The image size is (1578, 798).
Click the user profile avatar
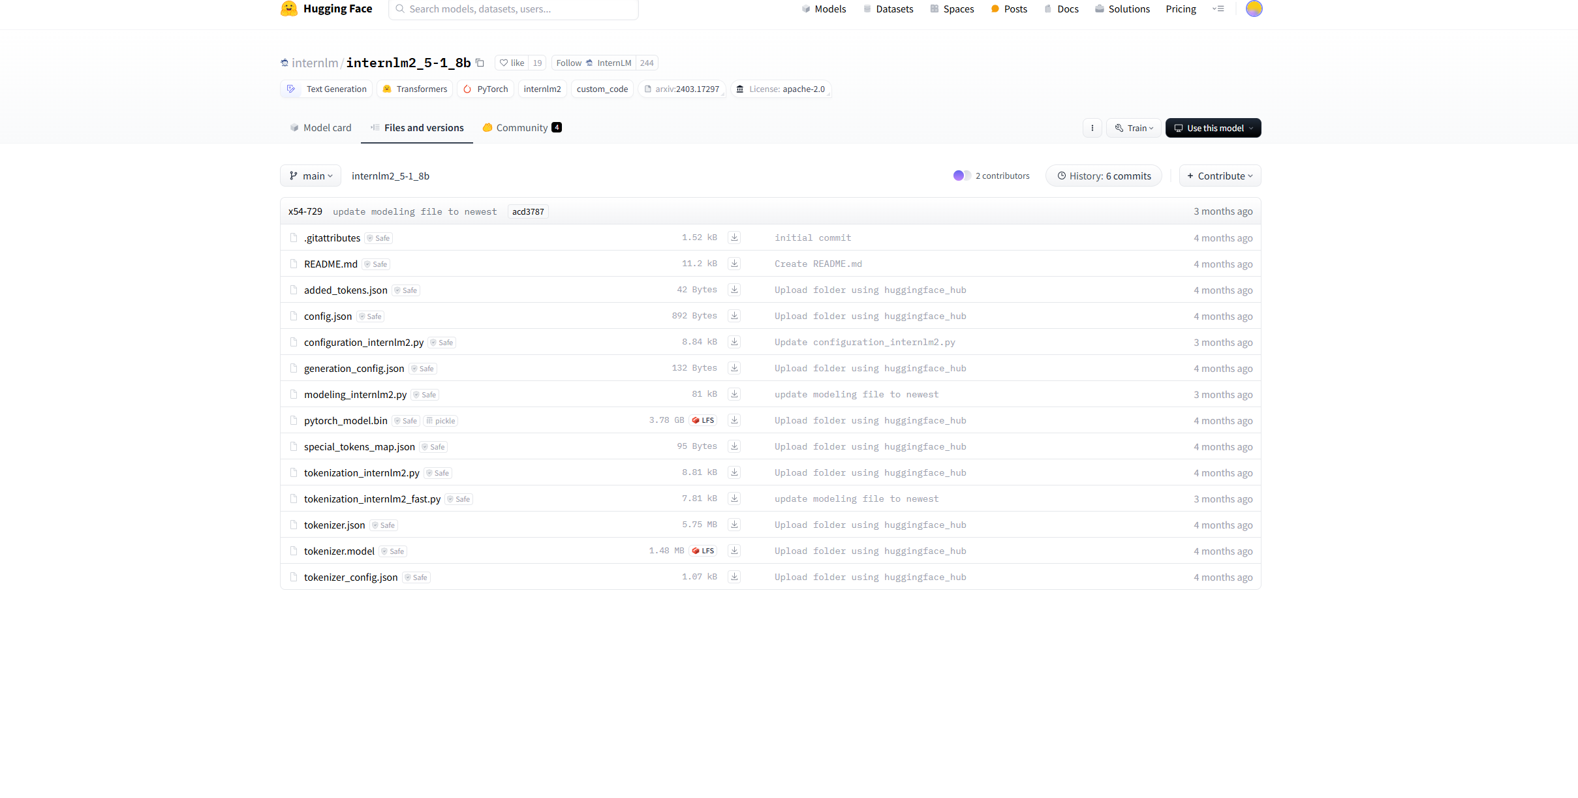point(1254,8)
